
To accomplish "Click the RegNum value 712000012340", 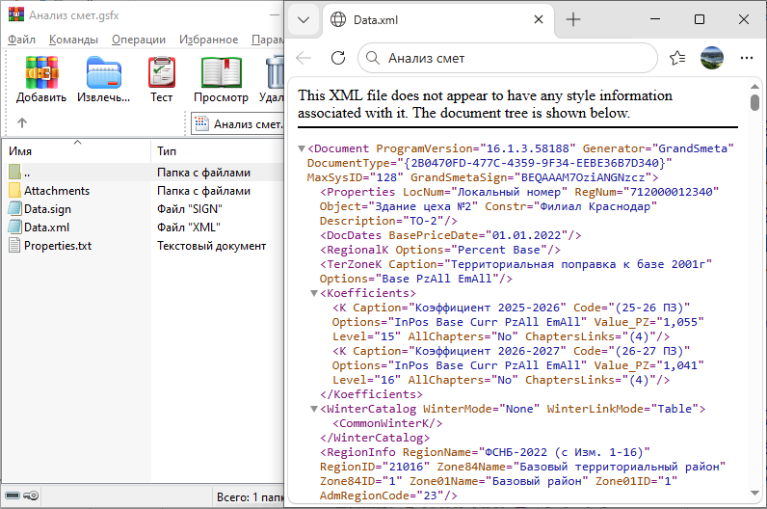I will (x=670, y=192).
